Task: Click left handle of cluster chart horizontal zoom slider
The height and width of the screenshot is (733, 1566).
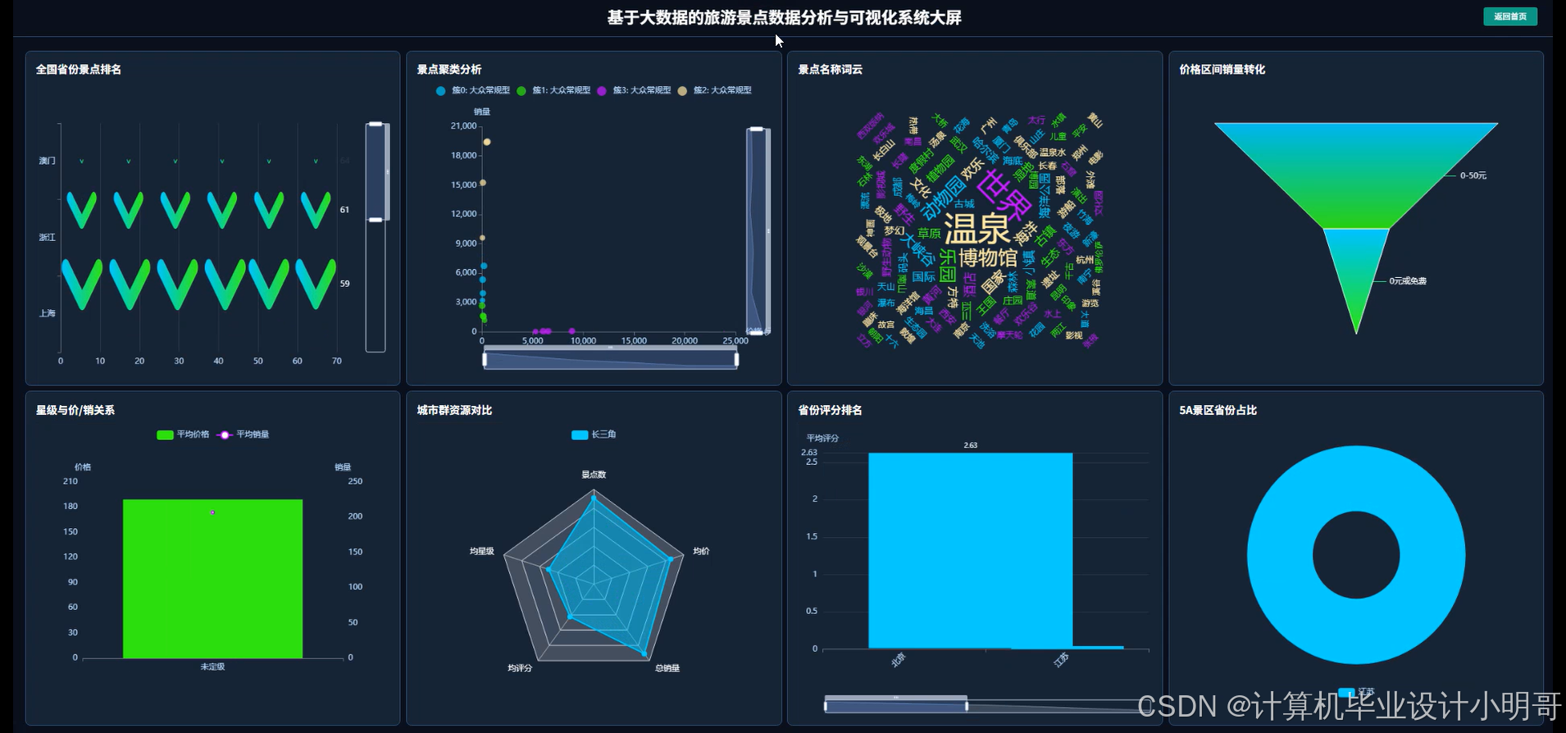Action: coord(485,359)
